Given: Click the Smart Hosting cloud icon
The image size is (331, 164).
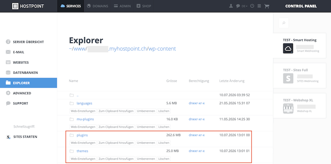Looking at the screenshot, I should [x=288, y=48].
